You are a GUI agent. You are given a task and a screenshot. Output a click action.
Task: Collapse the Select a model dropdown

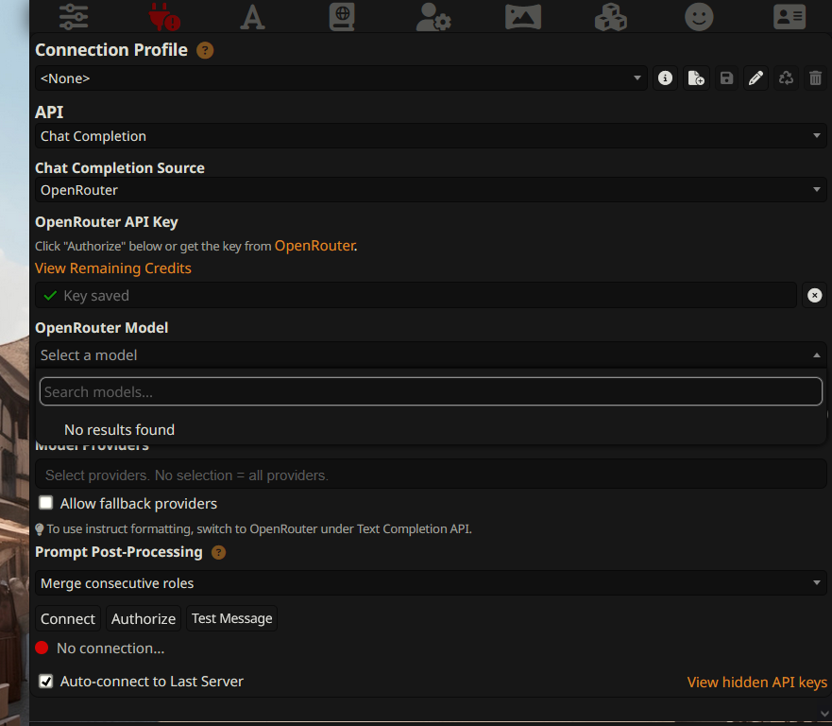pyautogui.click(x=431, y=354)
